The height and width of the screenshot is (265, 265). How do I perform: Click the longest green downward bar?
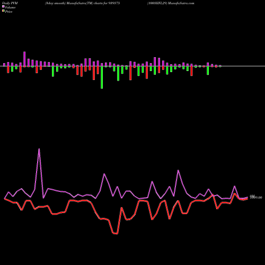click(102, 77)
